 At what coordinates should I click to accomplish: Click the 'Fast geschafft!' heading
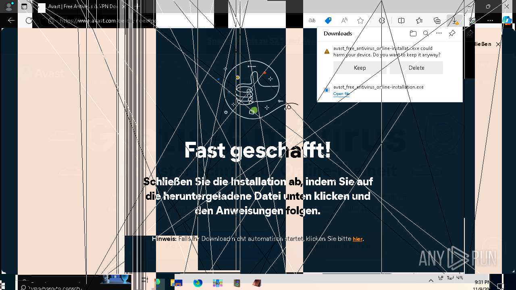pyautogui.click(x=258, y=150)
